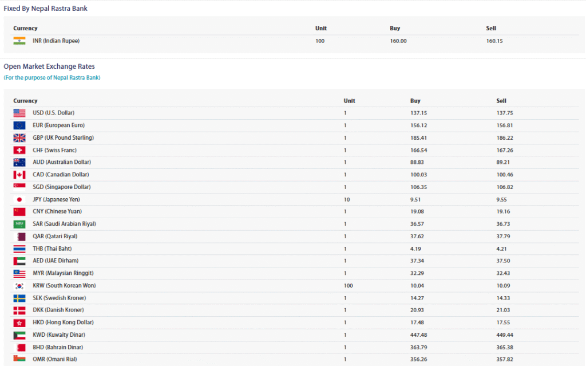Click the Swiss flag beside CHF

[x=19, y=150]
